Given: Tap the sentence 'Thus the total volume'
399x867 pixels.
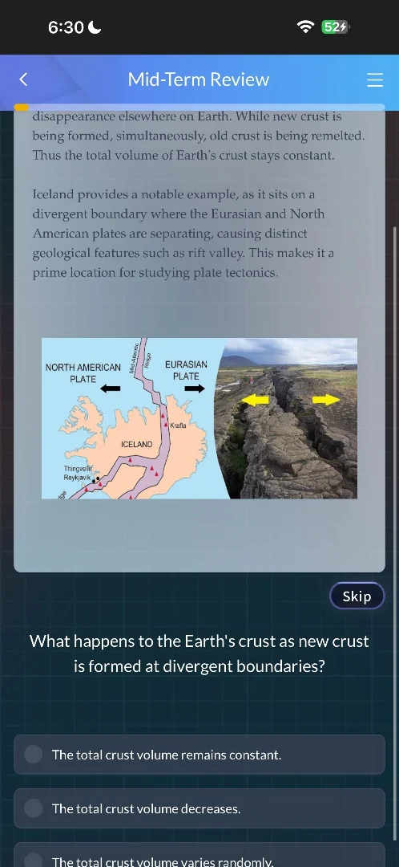Looking at the screenshot, I should [183, 156].
